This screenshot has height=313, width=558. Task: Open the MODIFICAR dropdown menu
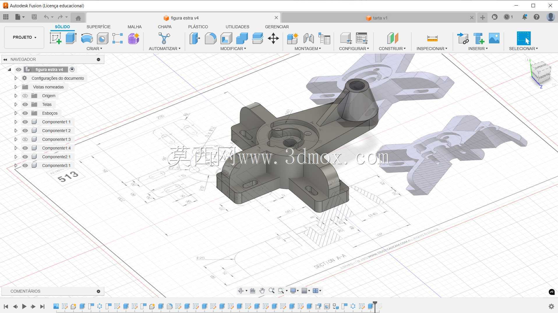pyautogui.click(x=233, y=49)
